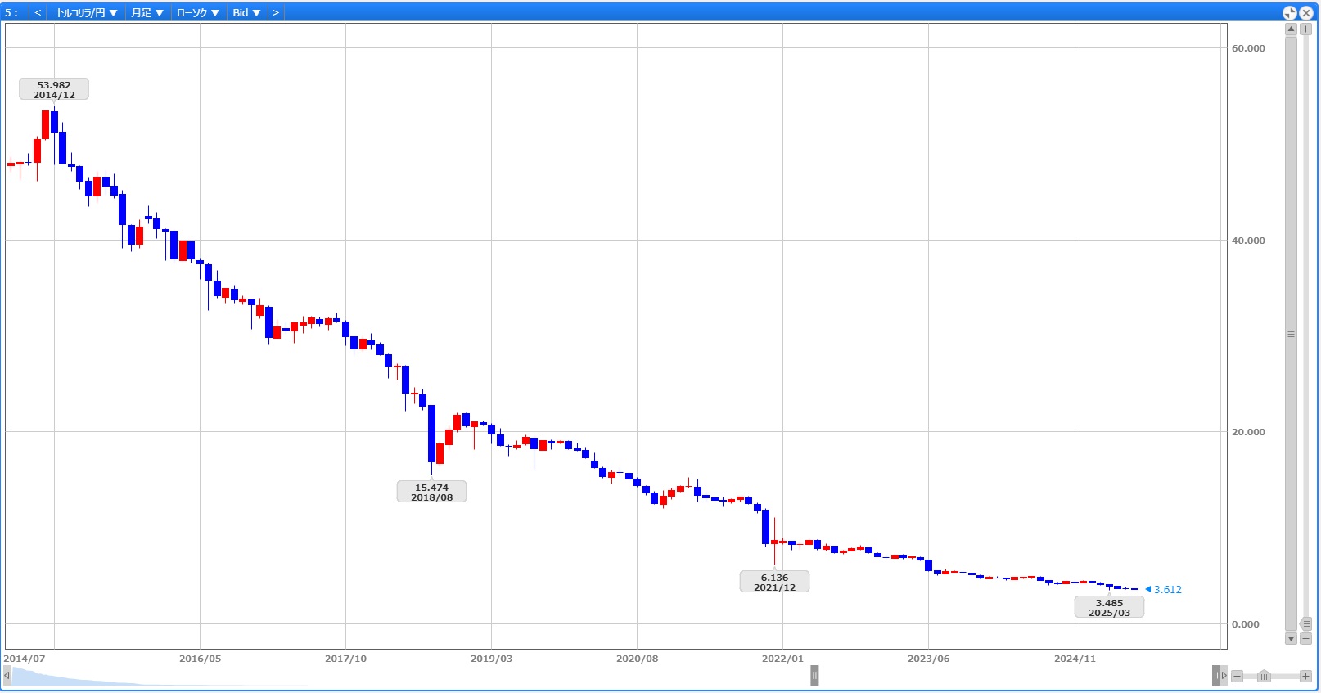Click the 15.474 2018/08 low label
The height and width of the screenshot is (693, 1321).
[x=431, y=492]
